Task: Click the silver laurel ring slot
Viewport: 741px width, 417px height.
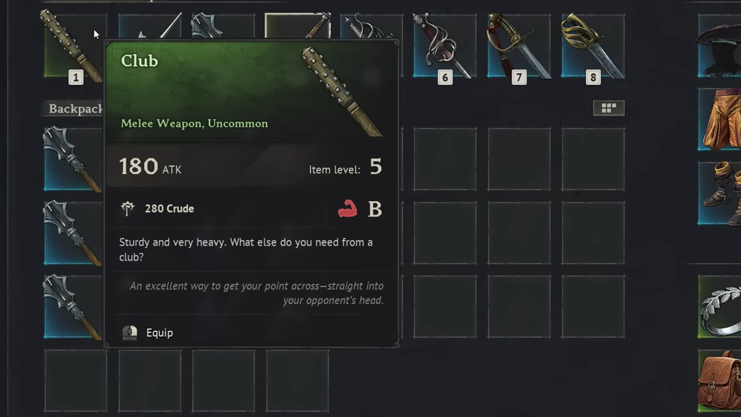Action: (719, 306)
